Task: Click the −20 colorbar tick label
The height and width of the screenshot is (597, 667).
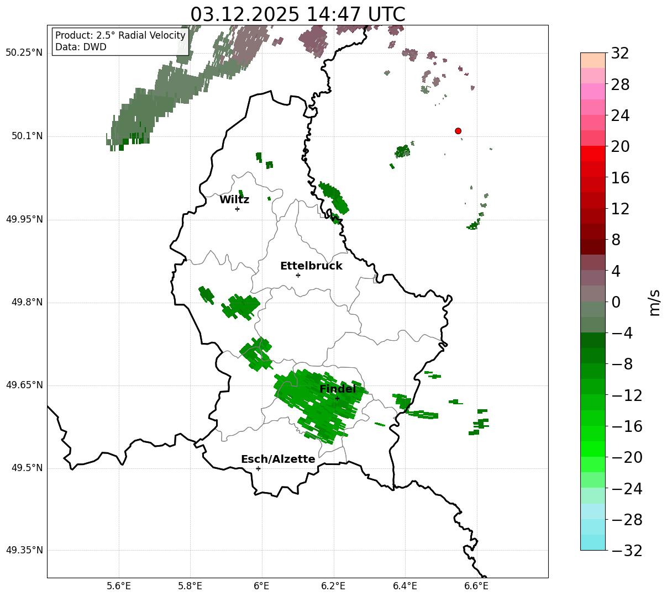Action: [x=627, y=458]
